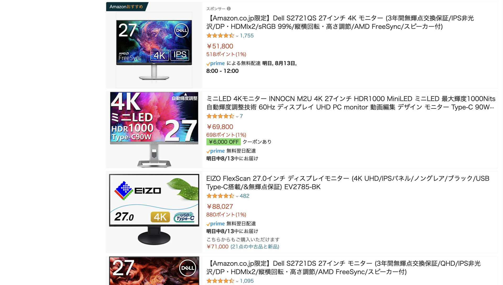Expand rating dropdown for Dell S2721QS

click(x=237, y=36)
